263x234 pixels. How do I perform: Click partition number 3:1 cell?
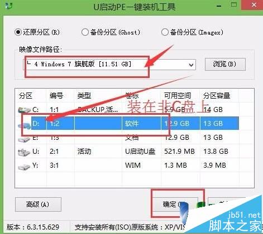coord(54,165)
